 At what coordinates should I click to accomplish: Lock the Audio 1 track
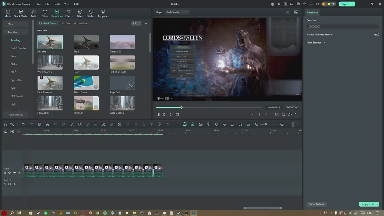[4, 184]
